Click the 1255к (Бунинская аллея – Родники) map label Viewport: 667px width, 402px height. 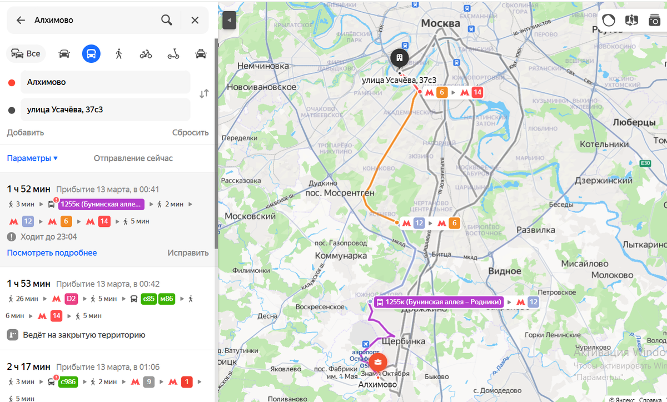coord(439,302)
